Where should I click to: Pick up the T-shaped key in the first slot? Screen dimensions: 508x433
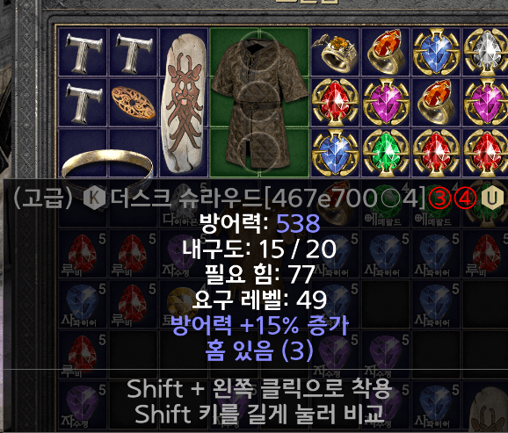83,53
